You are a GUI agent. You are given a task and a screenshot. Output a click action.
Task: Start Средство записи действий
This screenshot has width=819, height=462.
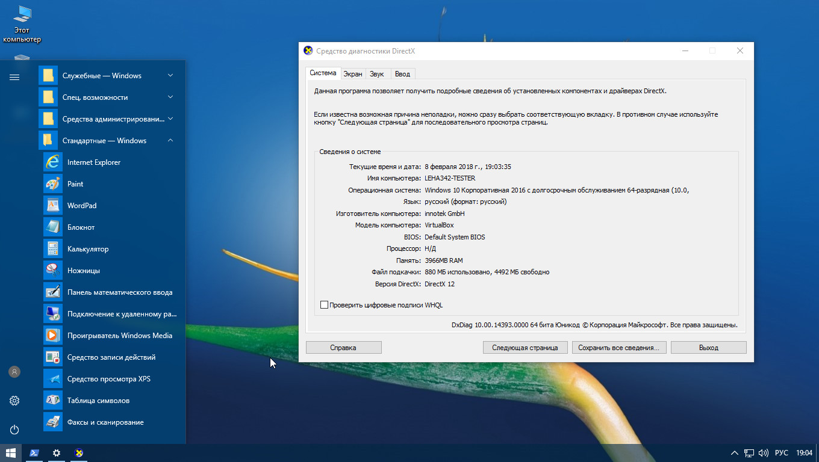[x=111, y=357]
